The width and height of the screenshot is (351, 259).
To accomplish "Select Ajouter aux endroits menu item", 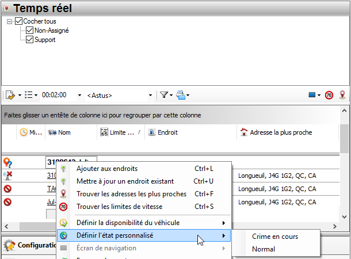I will click(106, 169).
